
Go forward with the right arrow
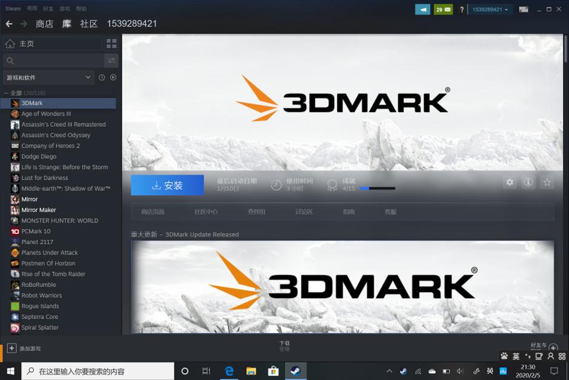pyautogui.click(x=24, y=24)
